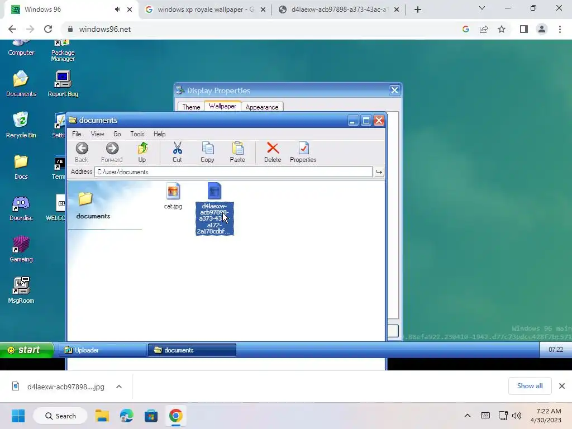Reload the windows96.net page

(48, 29)
